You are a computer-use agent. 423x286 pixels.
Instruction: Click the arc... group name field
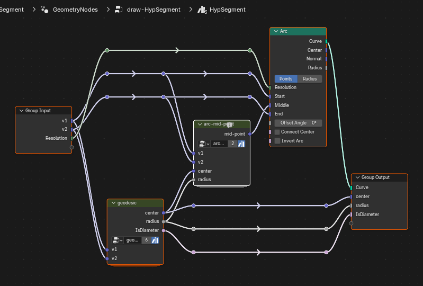click(219, 144)
